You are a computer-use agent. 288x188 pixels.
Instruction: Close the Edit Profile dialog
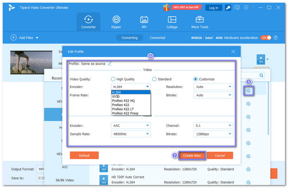coord(233,51)
